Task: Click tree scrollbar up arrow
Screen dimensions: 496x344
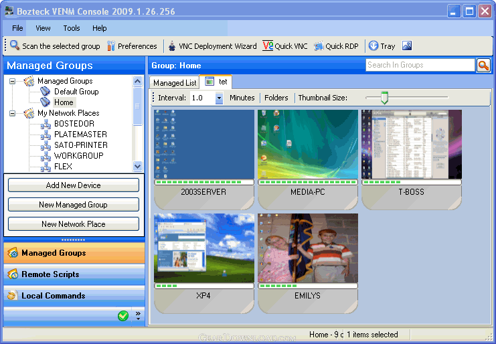Action: click(x=138, y=81)
